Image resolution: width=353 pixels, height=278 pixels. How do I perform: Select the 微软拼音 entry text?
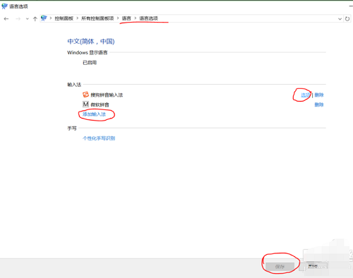(100, 104)
